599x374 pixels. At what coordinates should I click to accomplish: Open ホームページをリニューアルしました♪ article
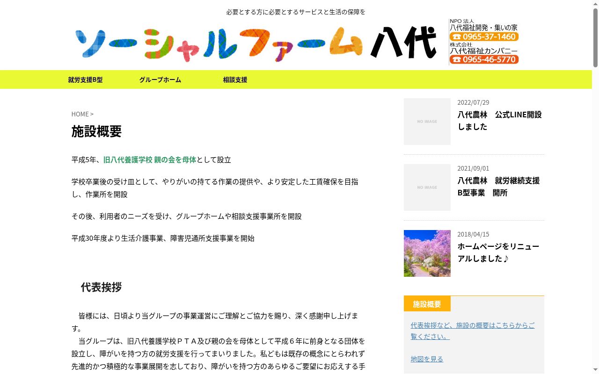point(498,252)
